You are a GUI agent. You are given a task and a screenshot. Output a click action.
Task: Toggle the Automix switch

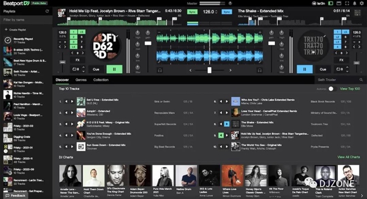(x=332, y=89)
